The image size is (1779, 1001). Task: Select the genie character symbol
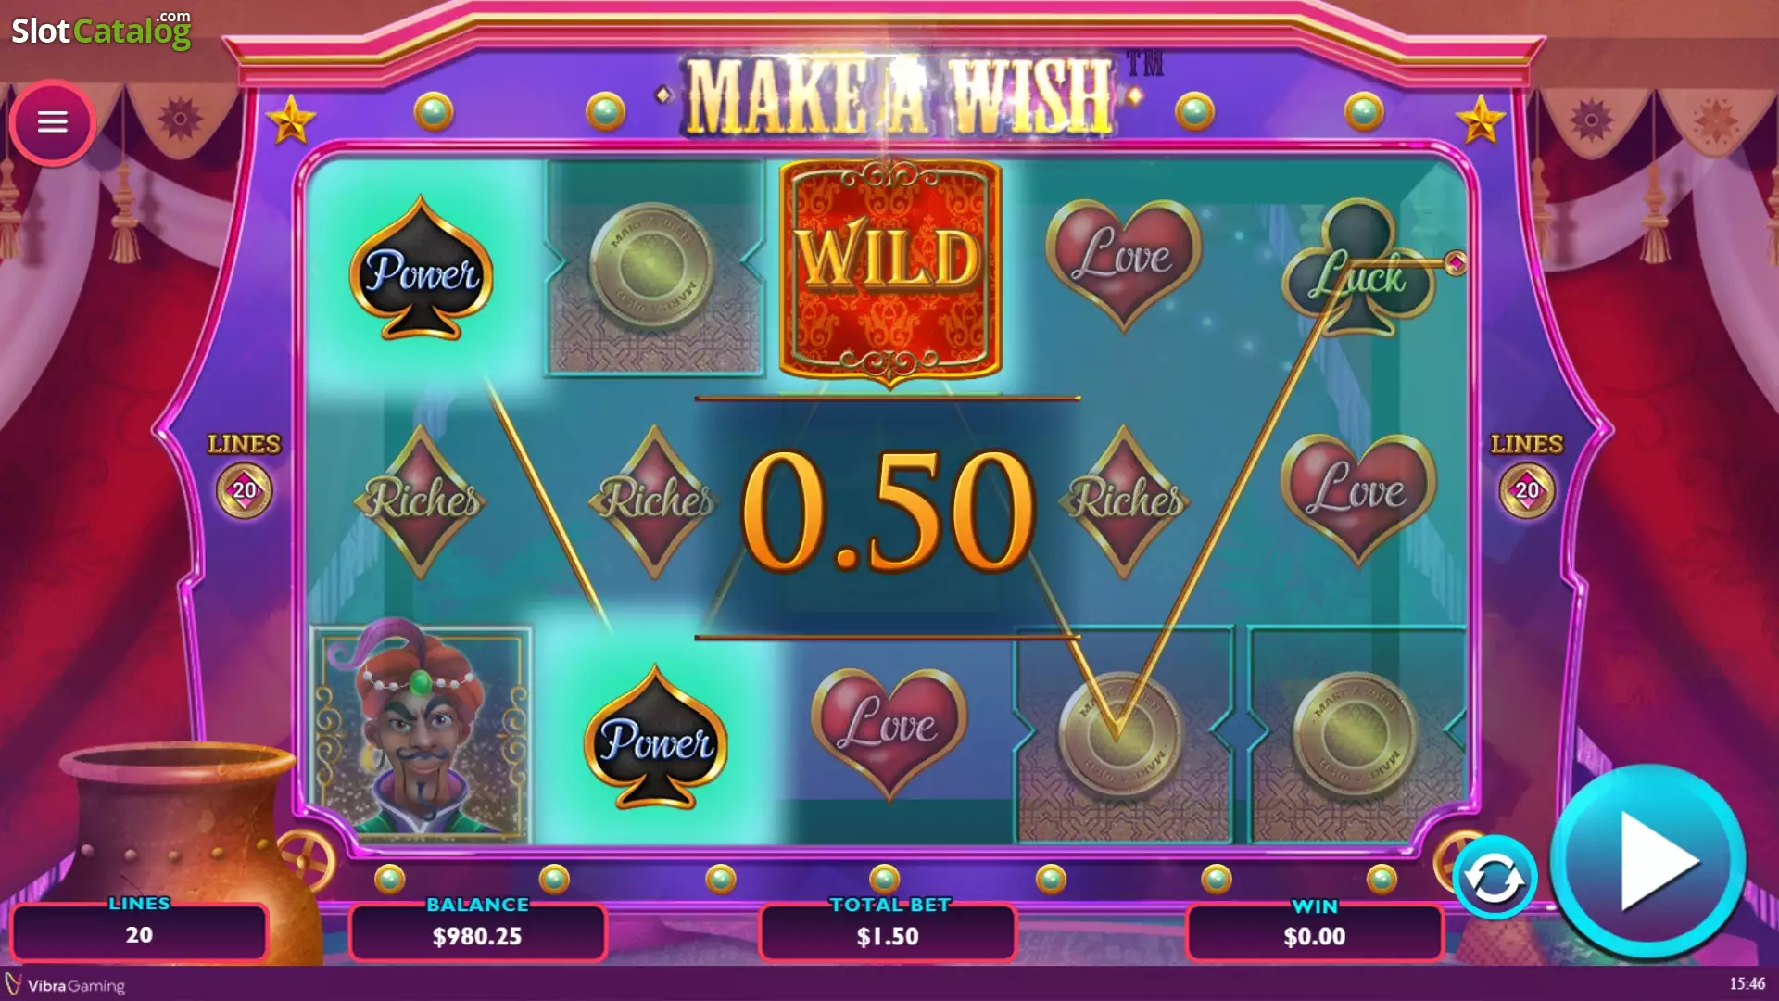pos(422,731)
